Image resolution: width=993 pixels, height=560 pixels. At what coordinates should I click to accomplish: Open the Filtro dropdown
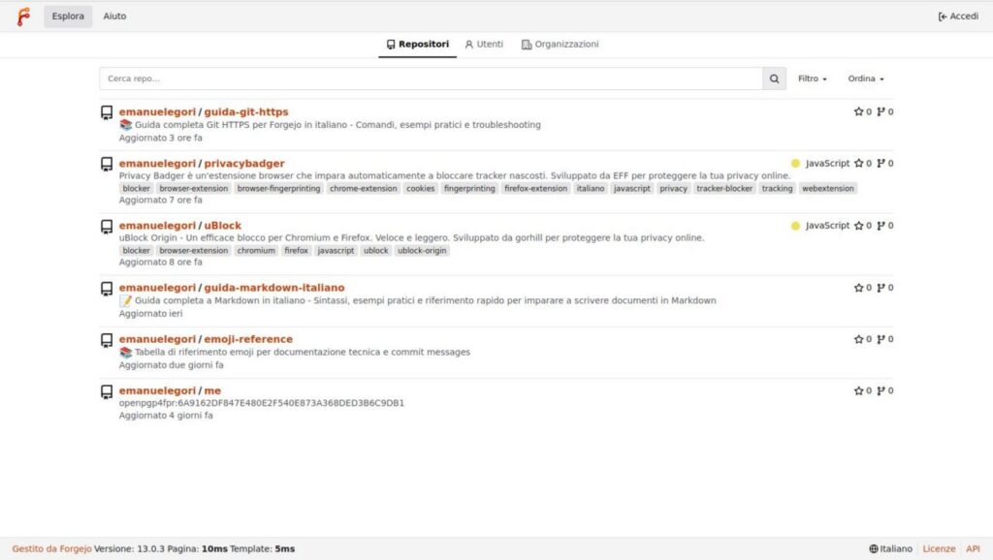(812, 78)
